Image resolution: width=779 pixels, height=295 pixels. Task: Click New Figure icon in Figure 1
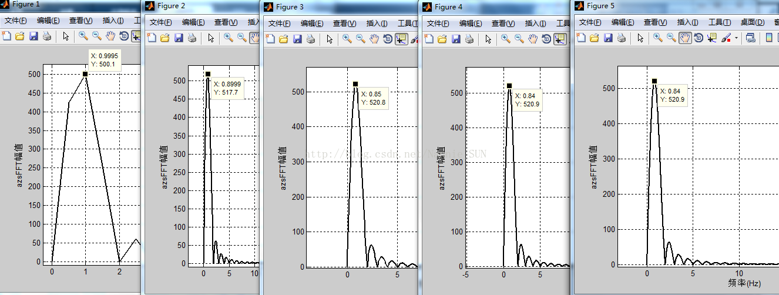pos(6,36)
